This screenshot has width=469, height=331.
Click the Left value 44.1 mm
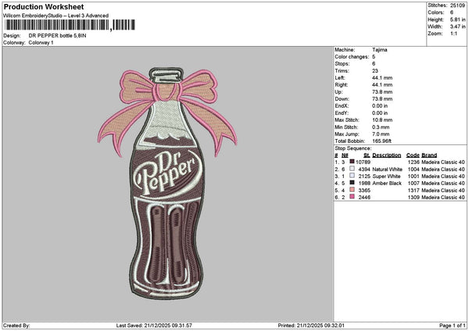click(x=382, y=78)
